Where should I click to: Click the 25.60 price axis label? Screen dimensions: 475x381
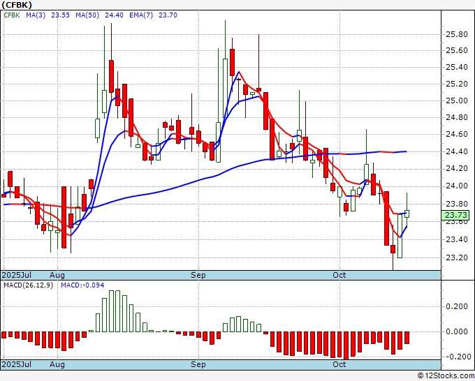[457, 50]
